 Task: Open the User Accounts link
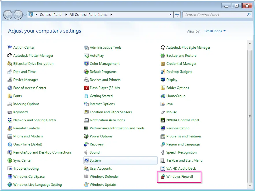click(x=101, y=169)
